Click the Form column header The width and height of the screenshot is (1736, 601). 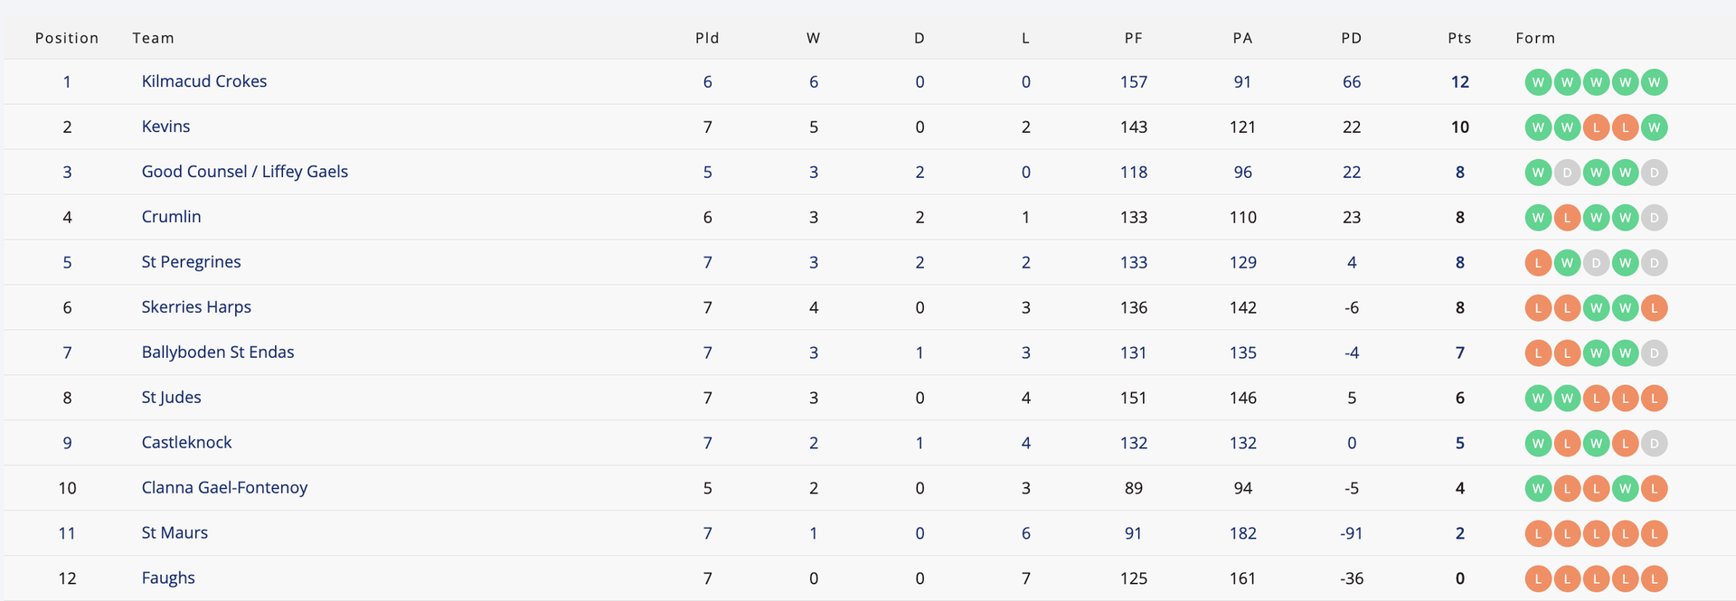(x=1535, y=38)
